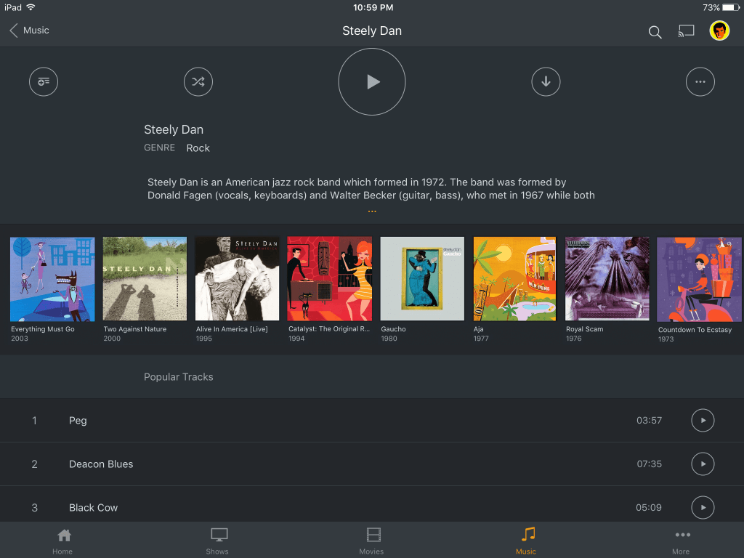744x558 pixels.
Task: Open the more options ellipsis circle
Action: tap(700, 81)
